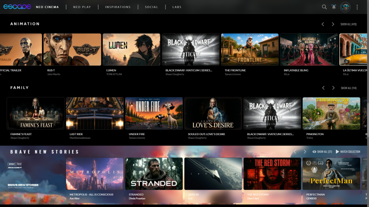Open the PerfectMan thumbnail
The height and width of the screenshot is (207, 369).
pos(332,174)
